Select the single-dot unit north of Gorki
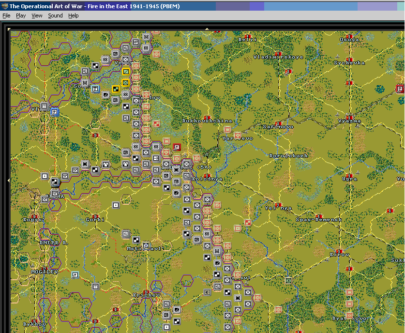The width and height of the screenshot is (405, 333). (x=116, y=205)
